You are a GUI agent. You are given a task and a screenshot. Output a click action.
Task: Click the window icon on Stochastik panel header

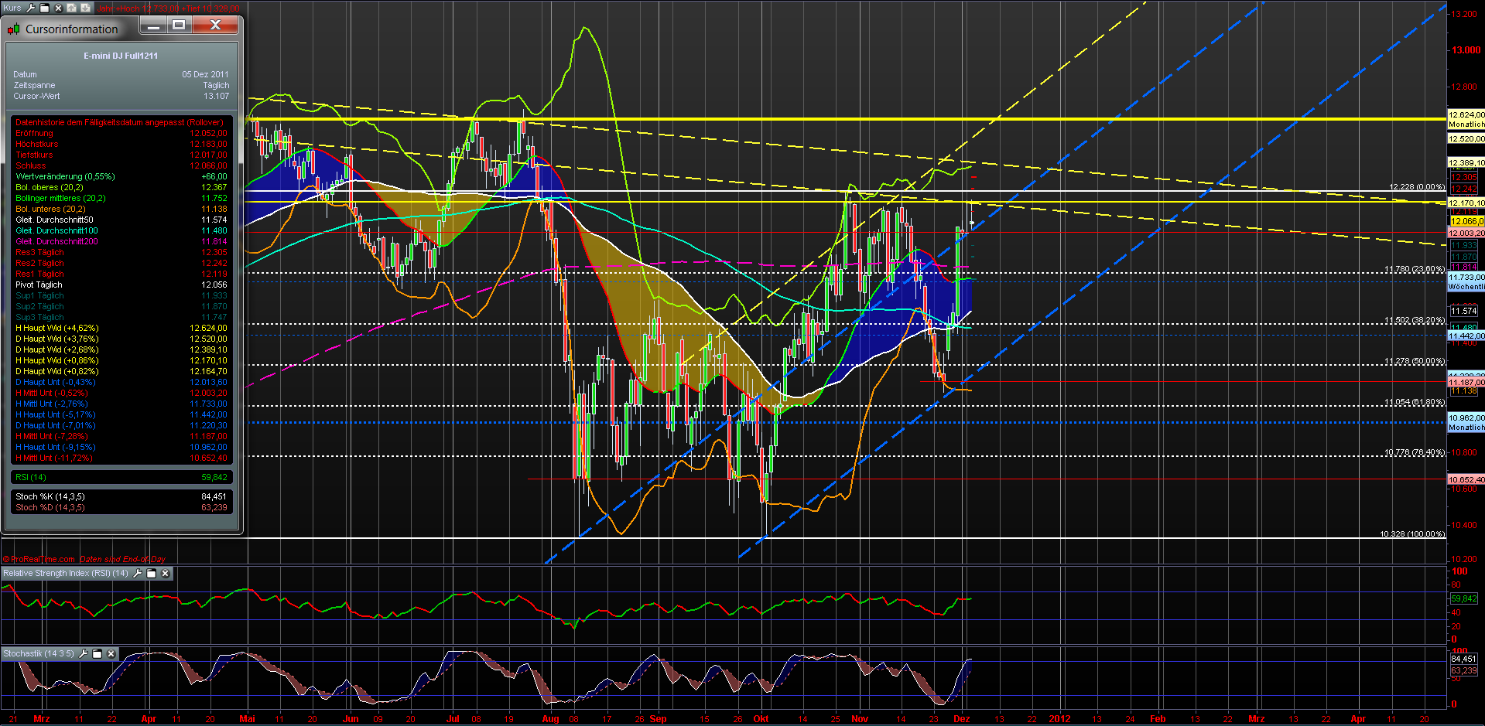tap(97, 653)
